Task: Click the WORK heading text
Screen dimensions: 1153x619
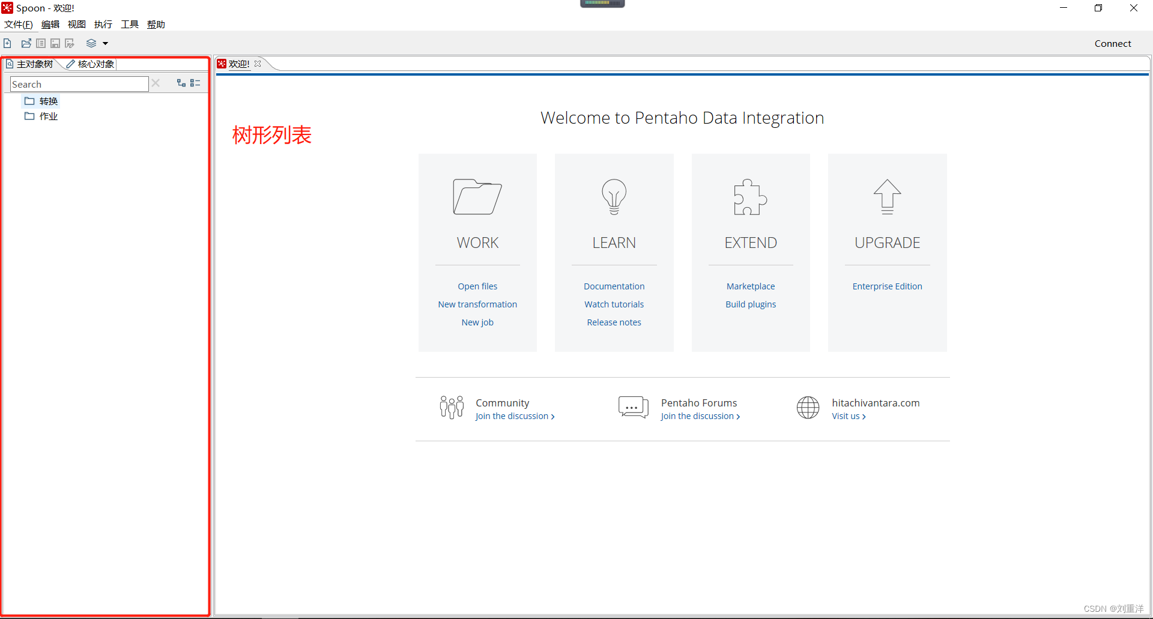Action: 477,243
